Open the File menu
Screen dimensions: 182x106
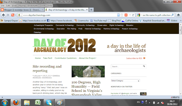click(3, 6)
